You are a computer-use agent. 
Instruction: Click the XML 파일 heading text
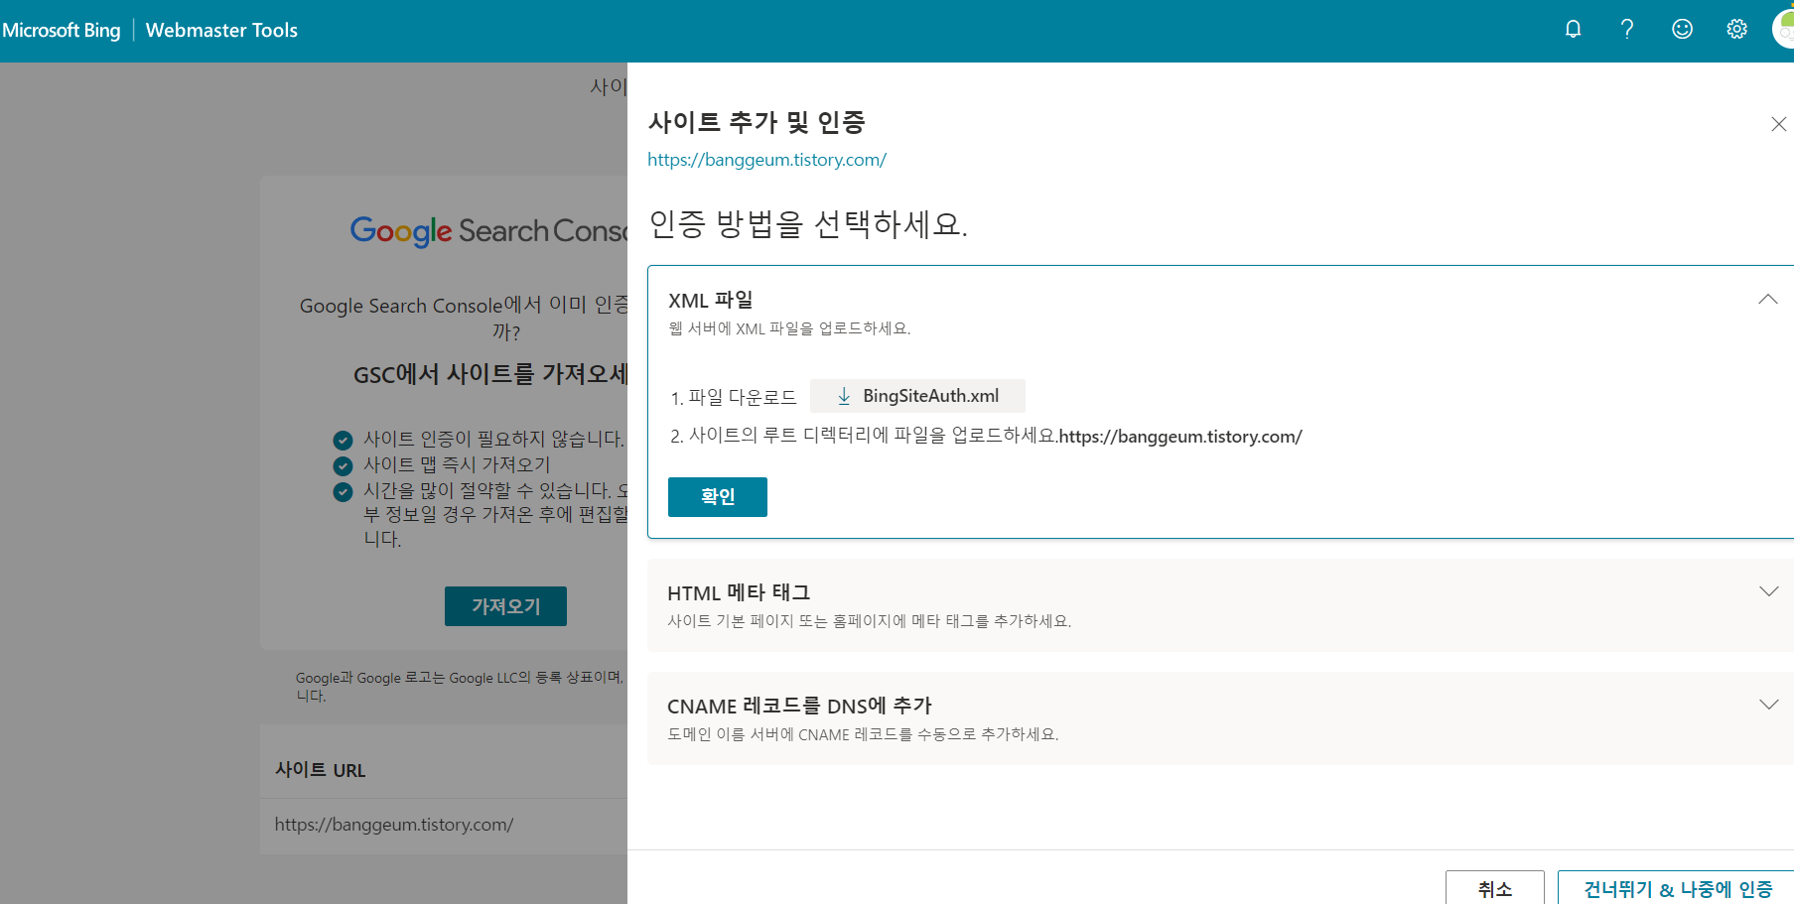[x=711, y=301]
